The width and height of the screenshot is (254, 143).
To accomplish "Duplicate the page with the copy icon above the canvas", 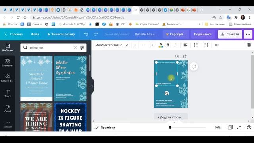I will tap(177, 56).
